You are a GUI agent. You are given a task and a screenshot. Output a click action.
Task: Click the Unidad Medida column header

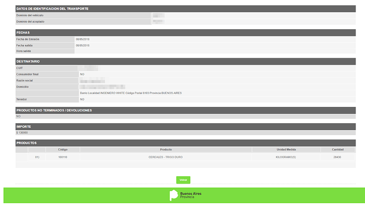286,150
